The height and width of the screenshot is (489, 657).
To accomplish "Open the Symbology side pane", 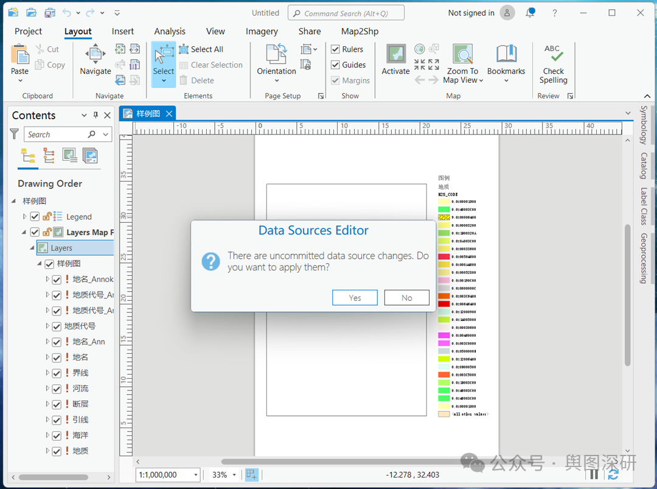I will click(x=644, y=125).
